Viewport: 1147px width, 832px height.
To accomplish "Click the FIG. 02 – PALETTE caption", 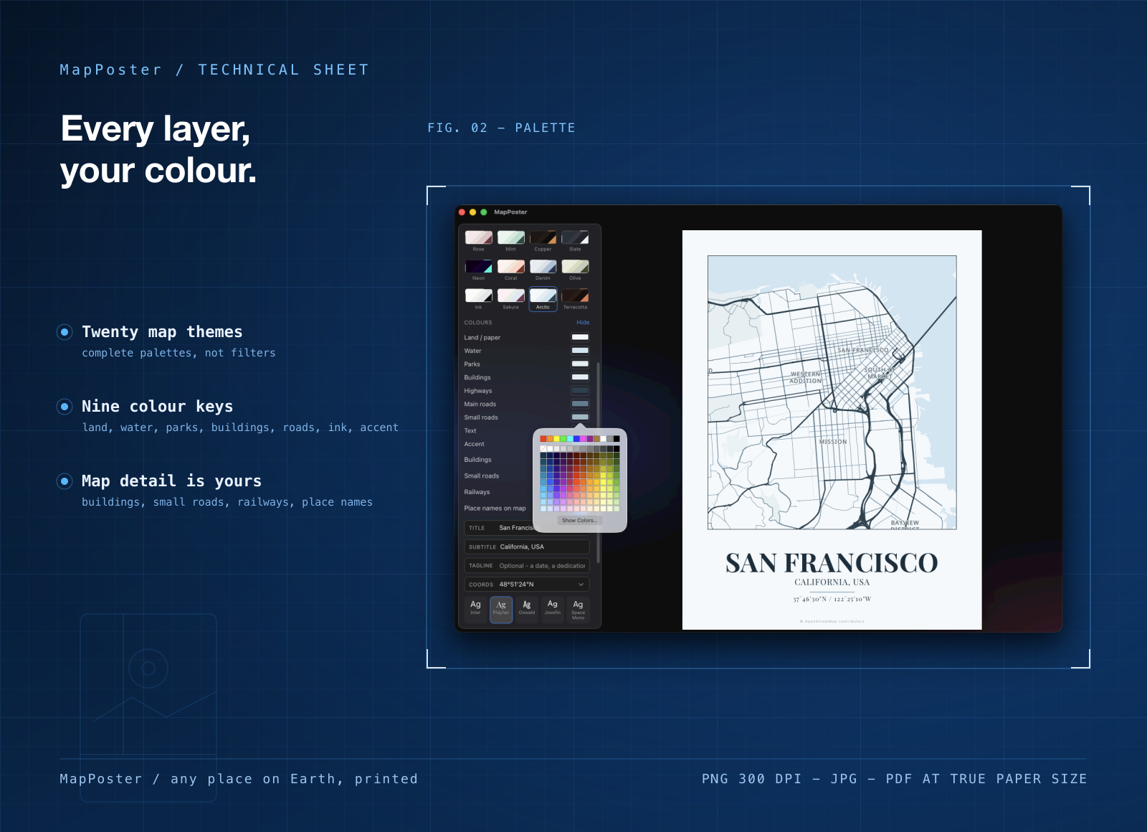I will (501, 128).
